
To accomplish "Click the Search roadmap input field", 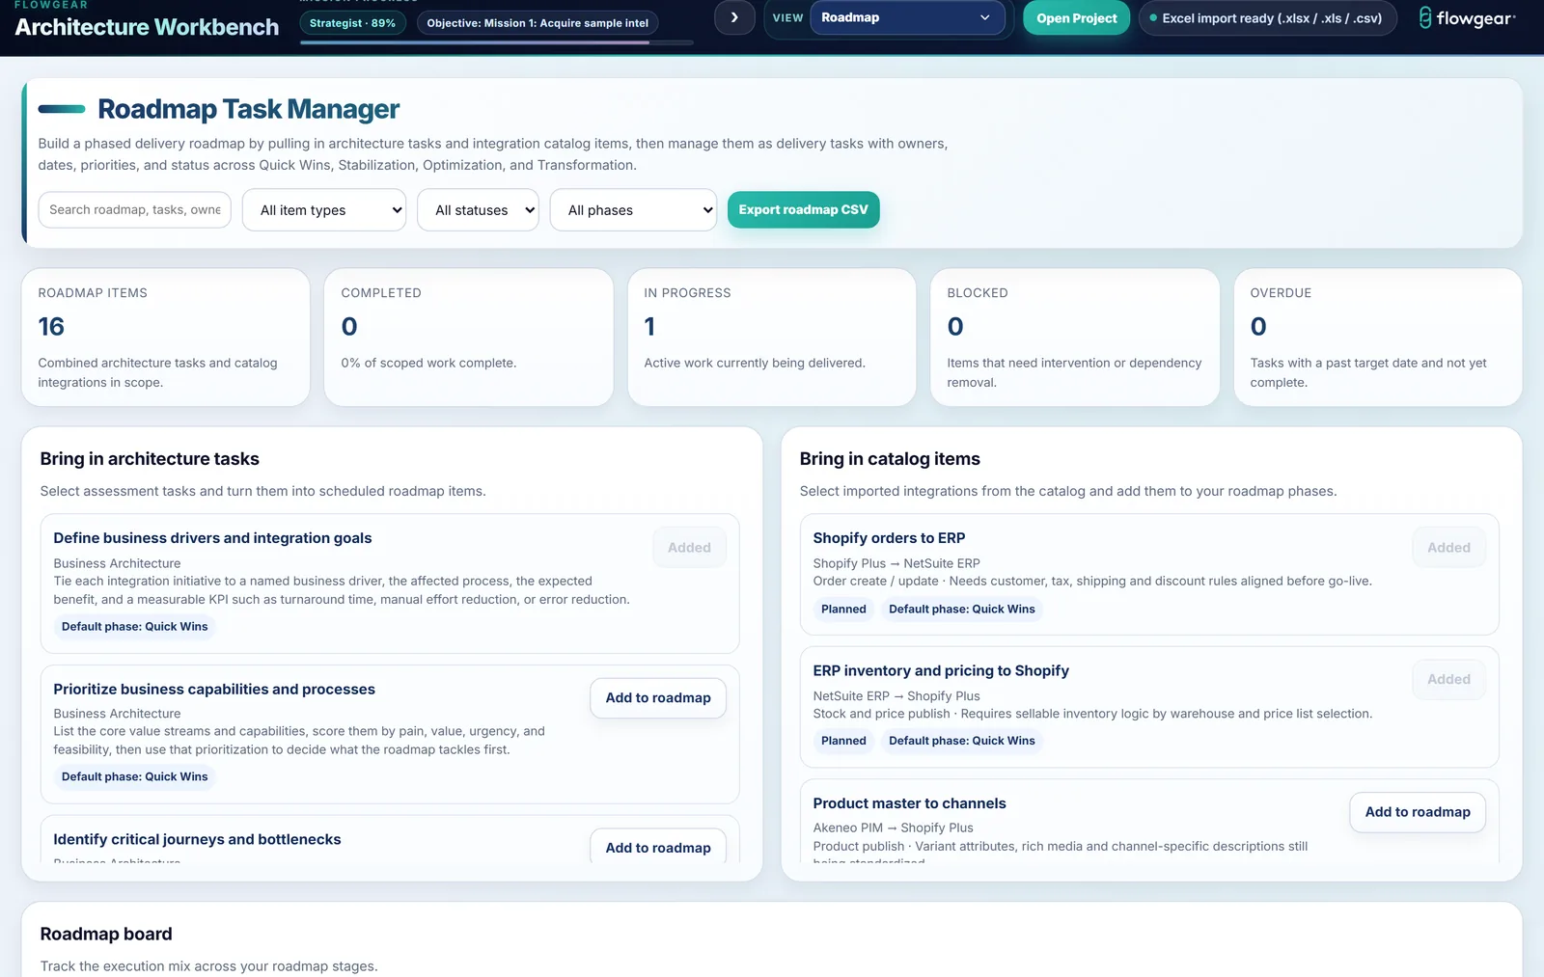I will [x=134, y=209].
